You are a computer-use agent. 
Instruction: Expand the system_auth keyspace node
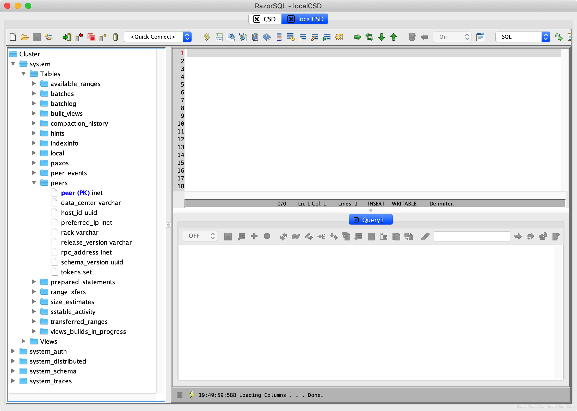pos(13,351)
